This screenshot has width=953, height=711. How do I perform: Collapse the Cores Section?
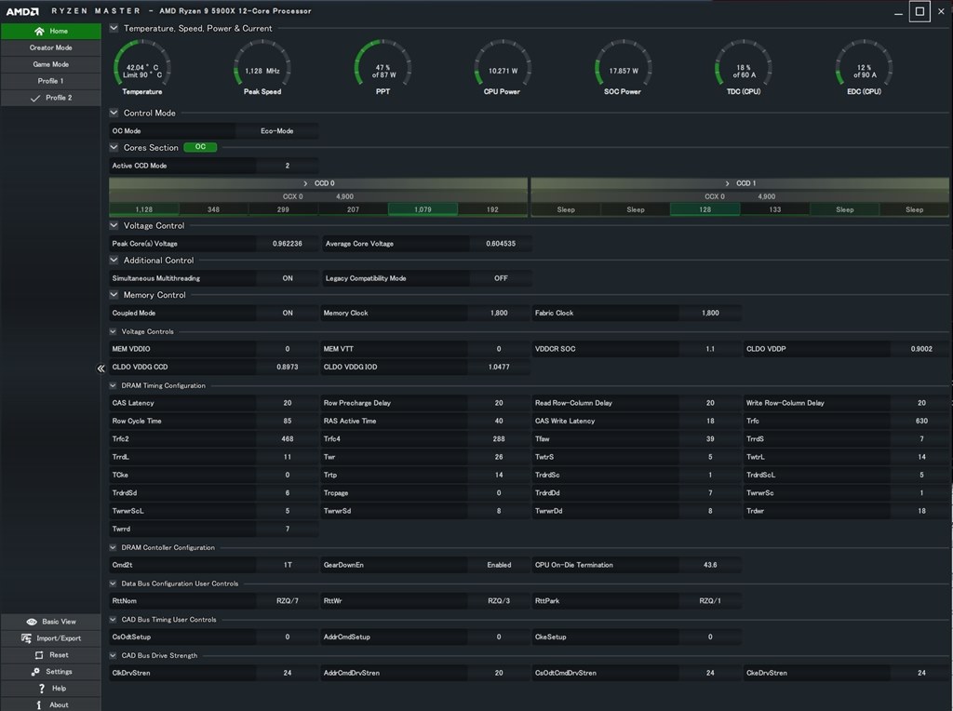coord(114,147)
